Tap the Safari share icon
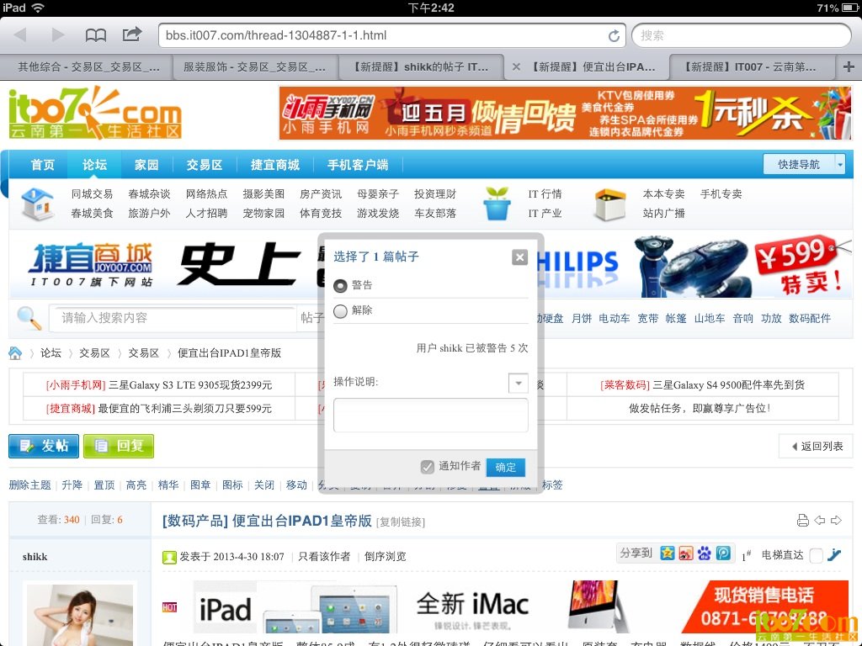The width and height of the screenshot is (862, 646). click(132, 34)
